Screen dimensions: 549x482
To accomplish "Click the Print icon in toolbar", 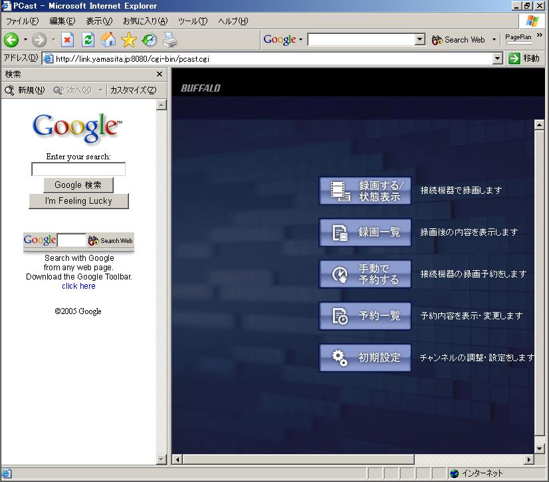I will click(170, 40).
